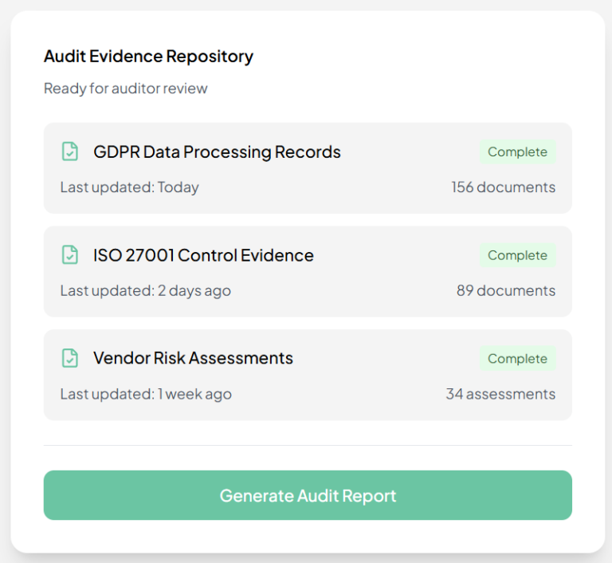Click the 'Ready for auditor review' subtitle
Screen dimensions: 612x563
[125, 89]
